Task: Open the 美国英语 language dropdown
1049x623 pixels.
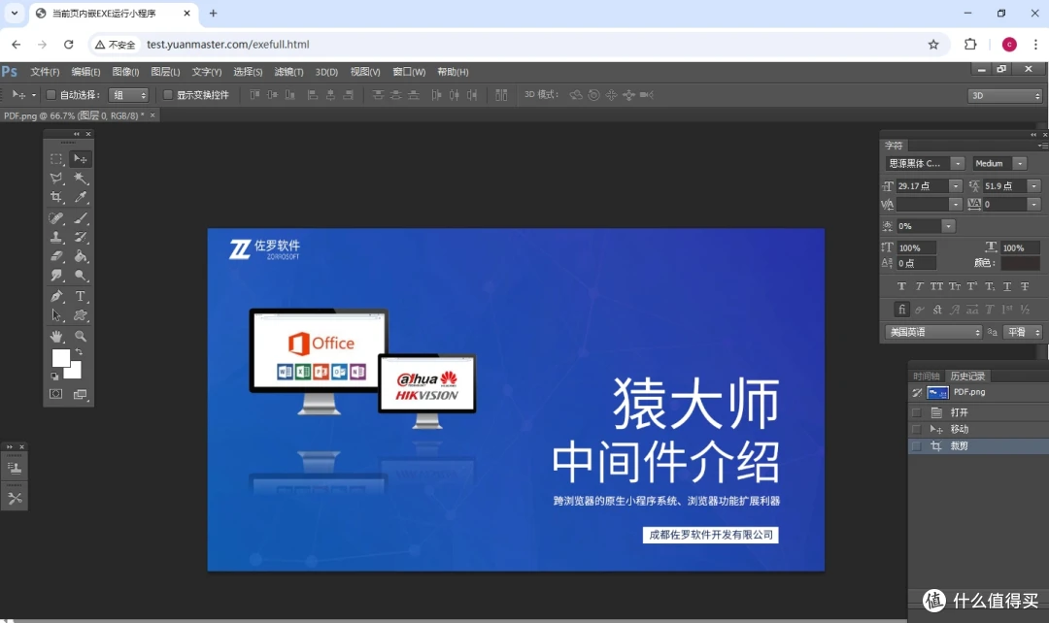Action: pyautogui.click(x=934, y=332)
